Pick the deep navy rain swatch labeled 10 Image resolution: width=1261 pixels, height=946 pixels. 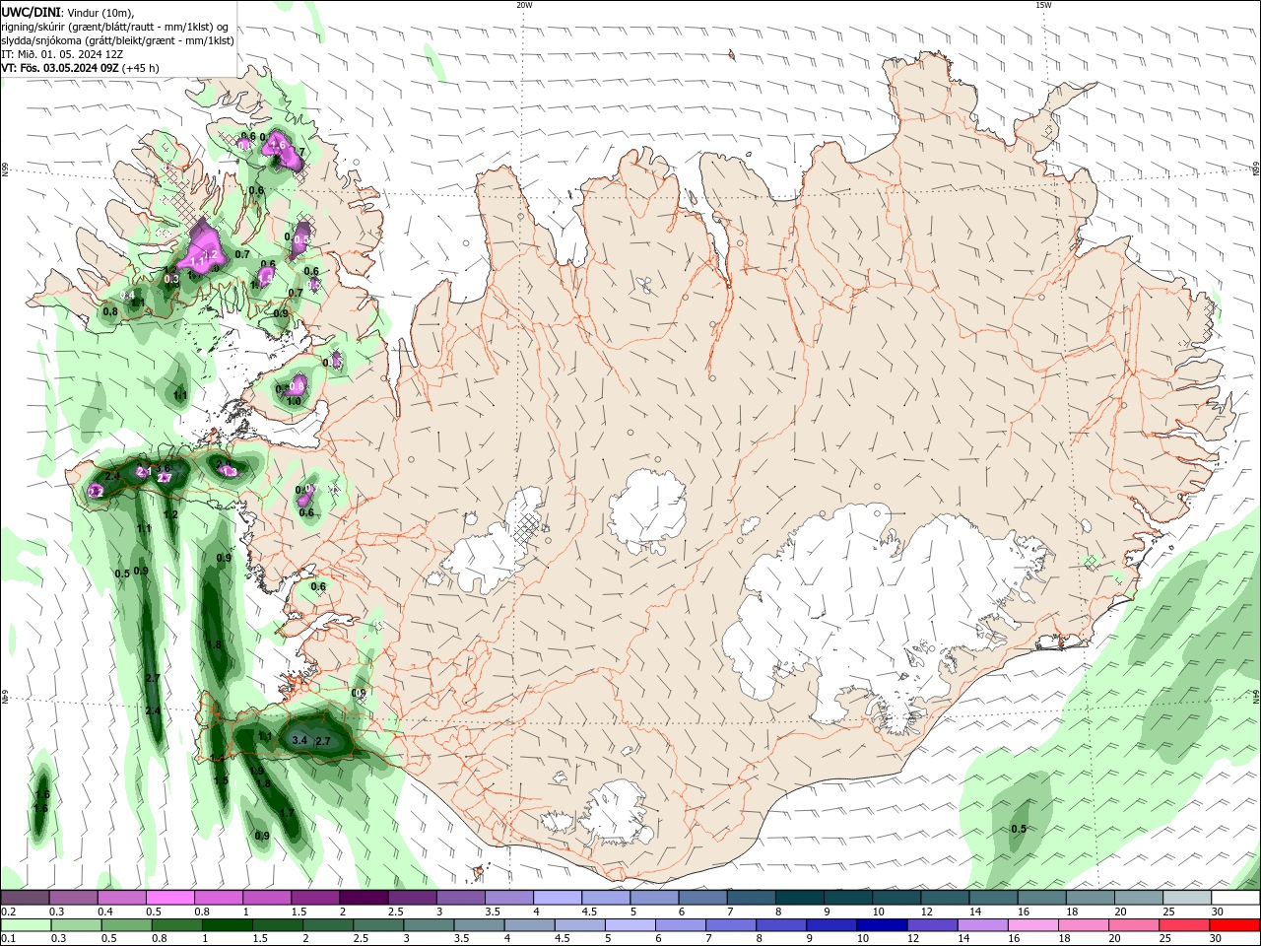point(881,925)
